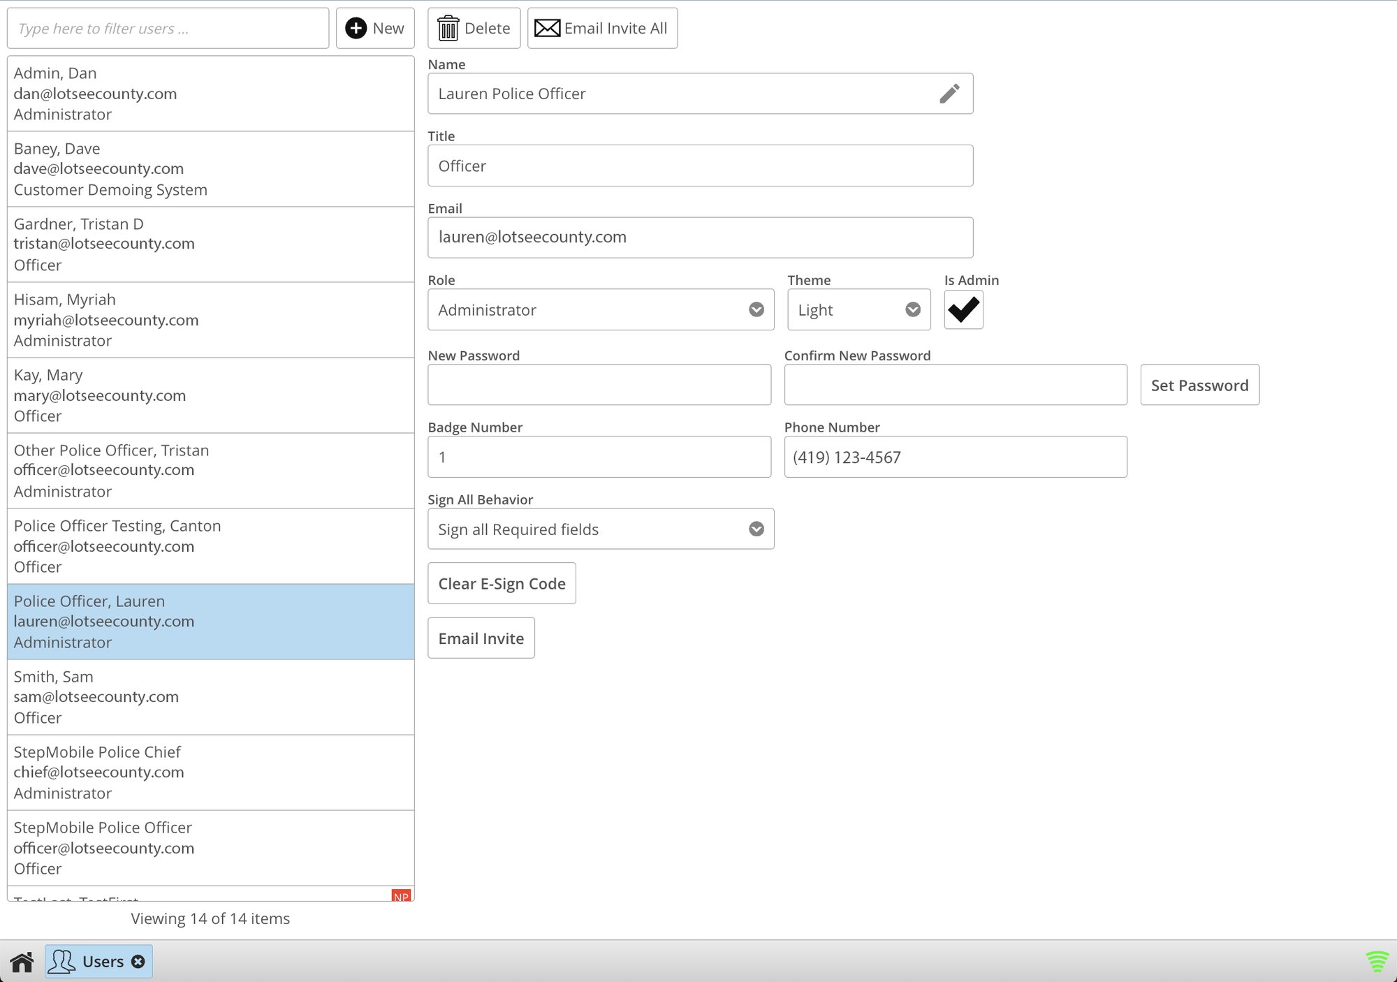Click the edit pencil icon for Name
The image size is (1397, 982).
coord(949,94)
